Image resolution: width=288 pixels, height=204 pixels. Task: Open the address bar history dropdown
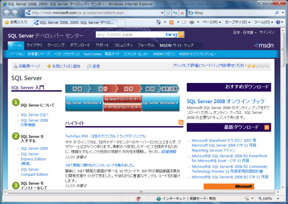coord(162,13)
